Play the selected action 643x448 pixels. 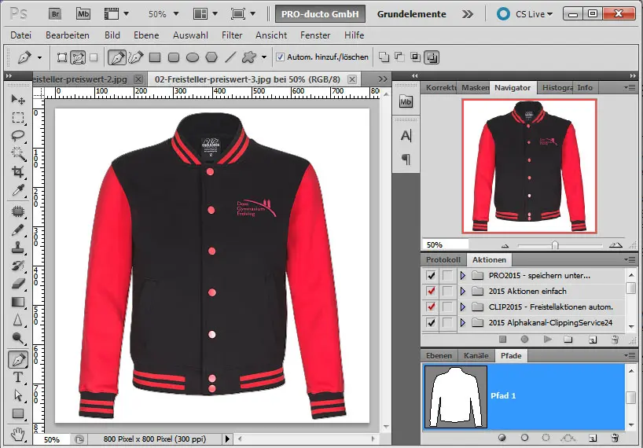pos(547,340)
